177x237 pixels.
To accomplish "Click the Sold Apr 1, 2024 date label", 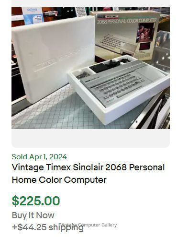I will click(39, 156).
